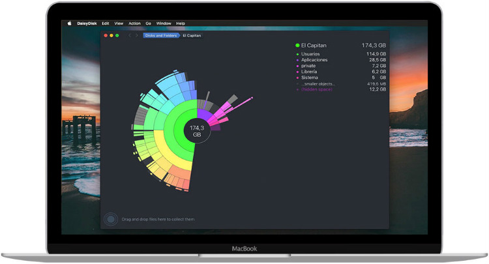
Task: Go forward with the right arrow
Action: pos(137,36)
